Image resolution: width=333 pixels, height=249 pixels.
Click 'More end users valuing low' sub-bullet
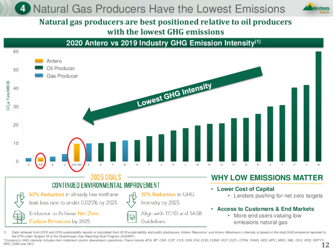pos(267,216)
